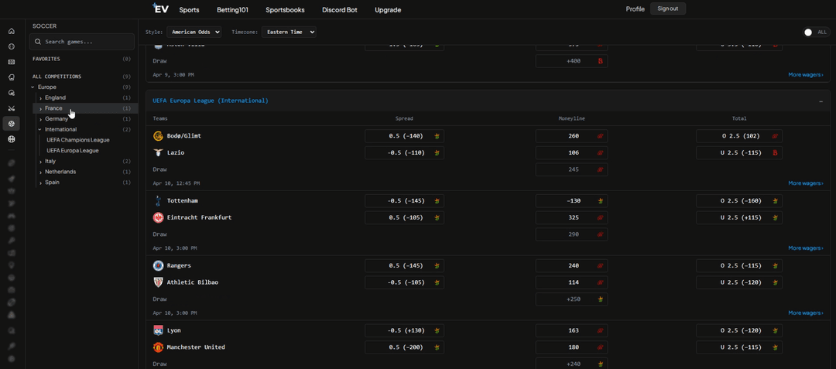This screenshot has height=369, width=836.
Task: Expand the France tree node
Action: click(41, 108)
